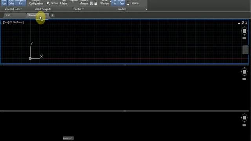Open the WCS menu in middle viewport
Viewport: 251px width, 141px height.
pyautogui.click(x=244, y=79)
